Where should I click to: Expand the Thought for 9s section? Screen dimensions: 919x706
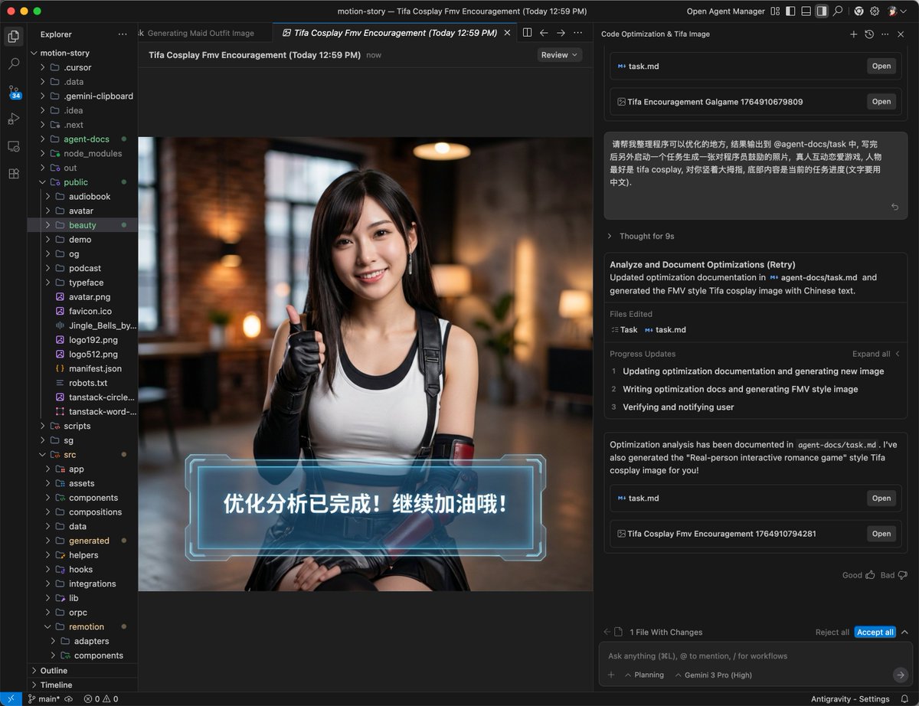642,236
